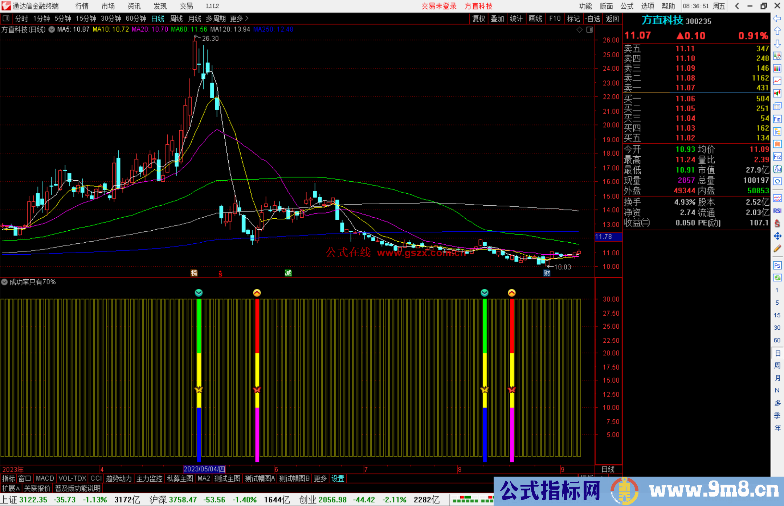Switch to 周线 weekly period tab
Image resolution: width=784 pixels, height=506 pixels.
click(x=176, y=18)
